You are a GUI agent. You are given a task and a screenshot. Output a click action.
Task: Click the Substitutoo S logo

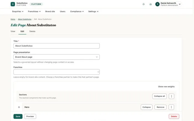pyautogui.click(x=13, y=4)
